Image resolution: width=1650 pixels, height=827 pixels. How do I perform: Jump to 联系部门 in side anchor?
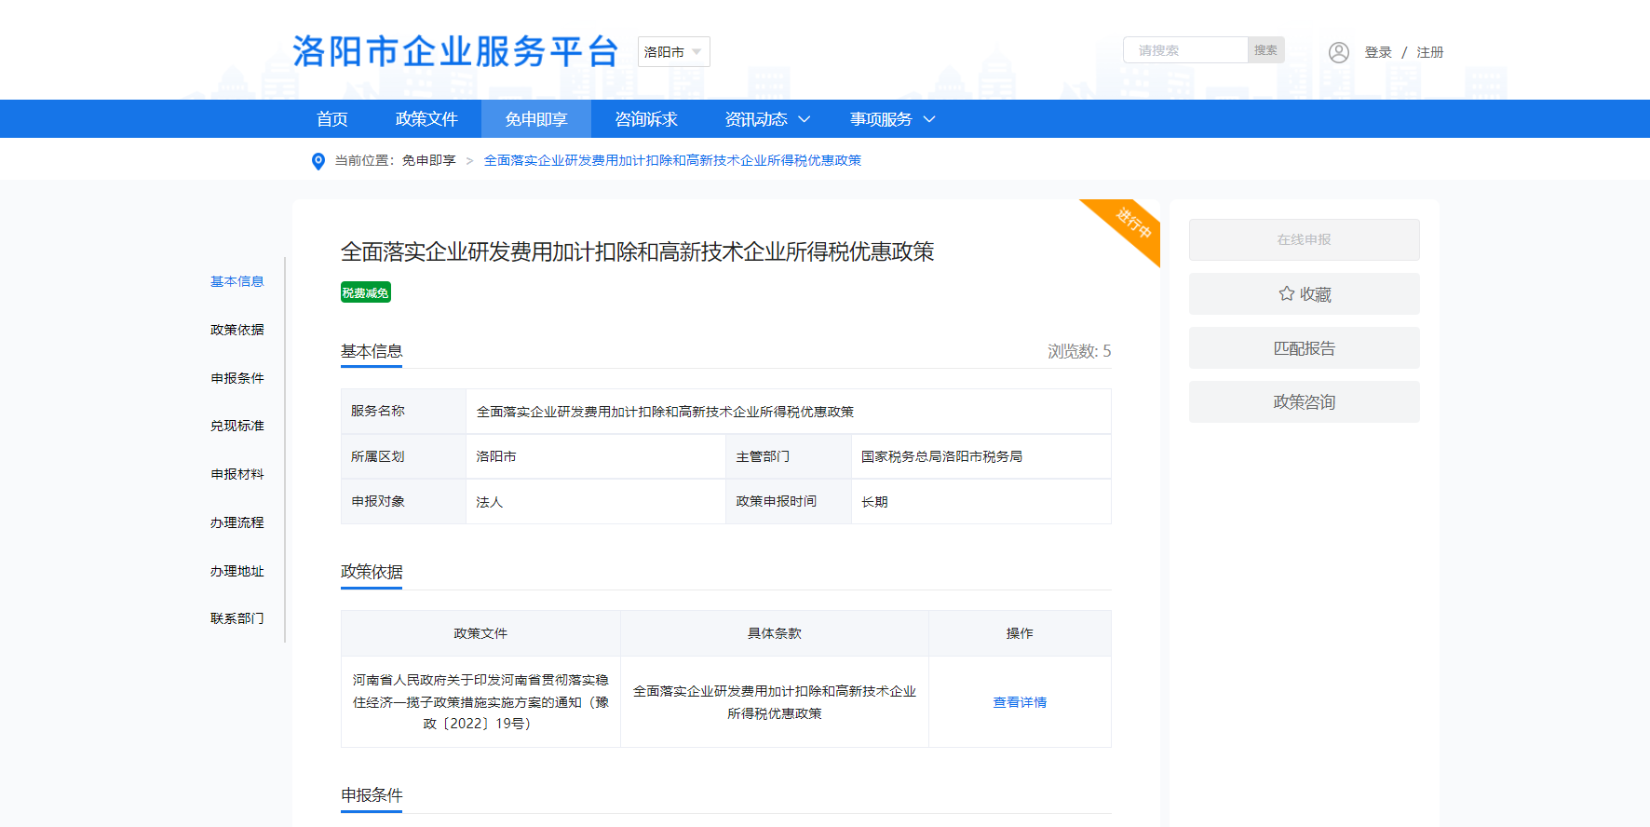tap(237, 618)
